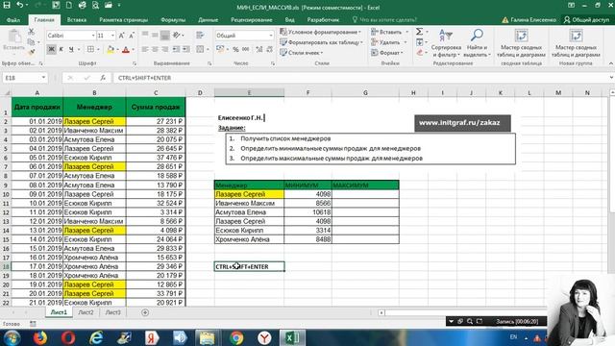This screenshot has height=346, width=615.
Task: Apply the red font color
Action: tap(126, 50)
